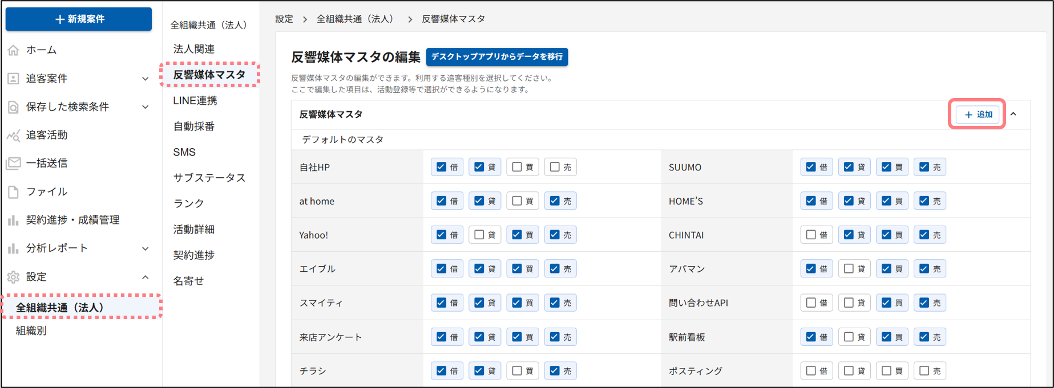The width and height of the screenshot is (1054, 388).
Task: Check 借 for ポスティング
Action: 811,370
